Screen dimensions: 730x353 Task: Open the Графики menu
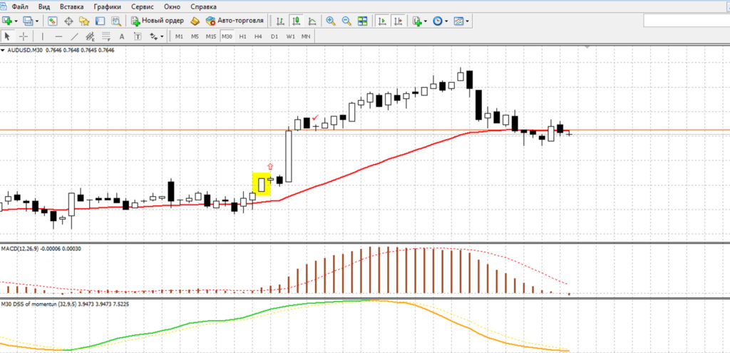tap(107, 7)
